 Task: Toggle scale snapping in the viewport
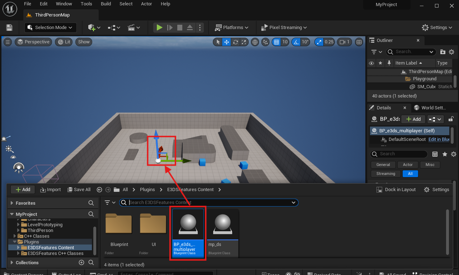319,42
